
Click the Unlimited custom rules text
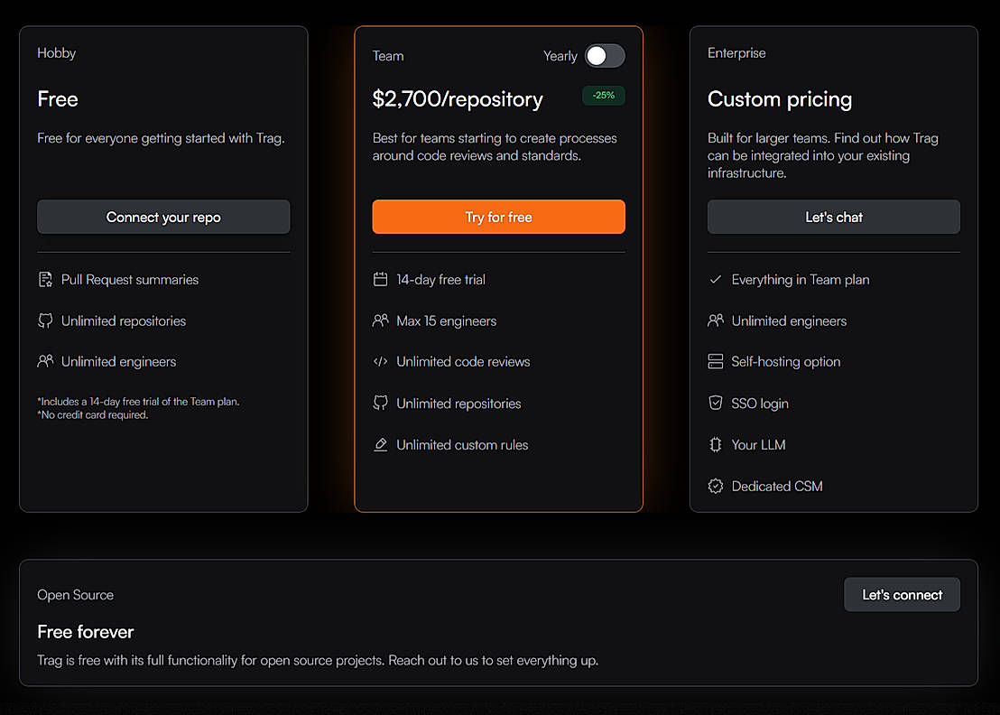pos(462,444)
